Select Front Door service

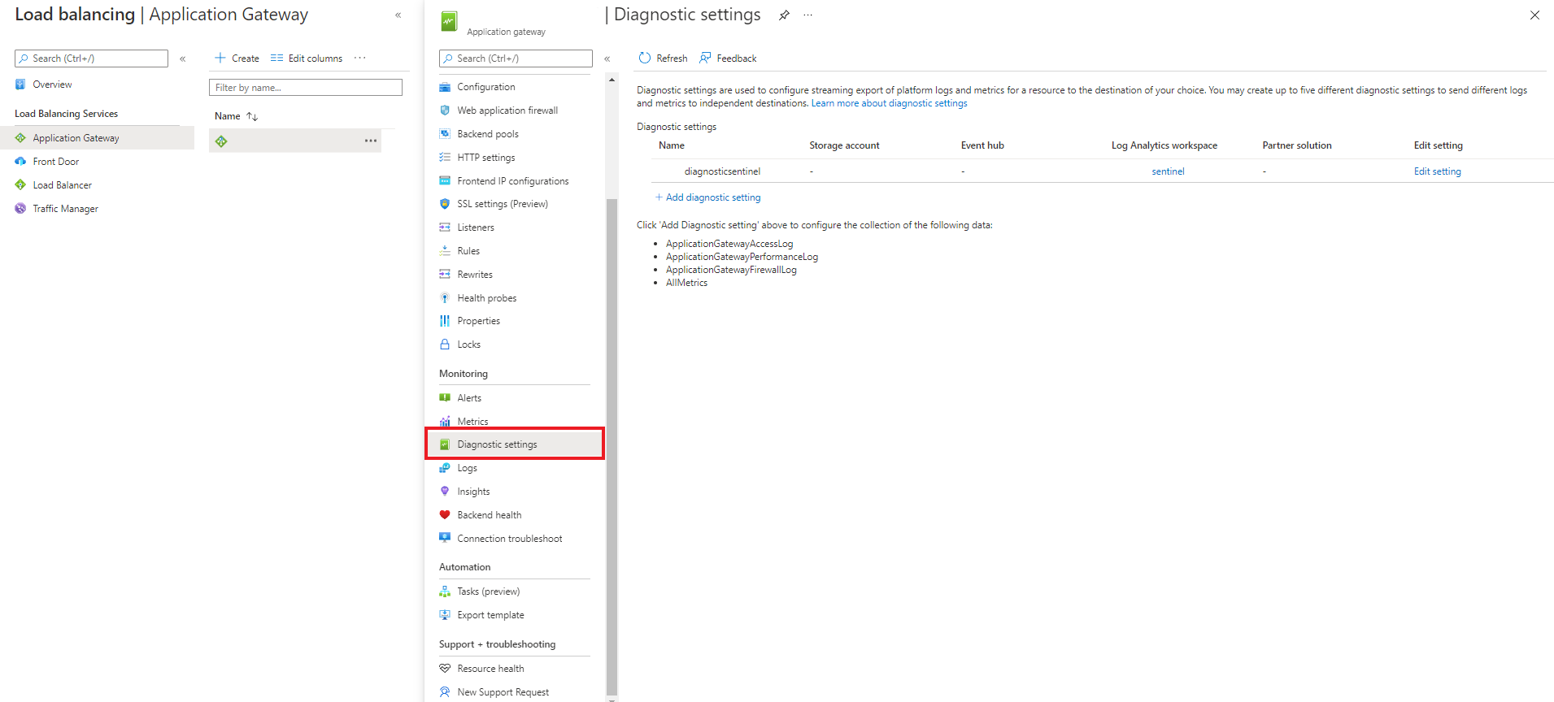pyautogui.click(x=55, y=162)
